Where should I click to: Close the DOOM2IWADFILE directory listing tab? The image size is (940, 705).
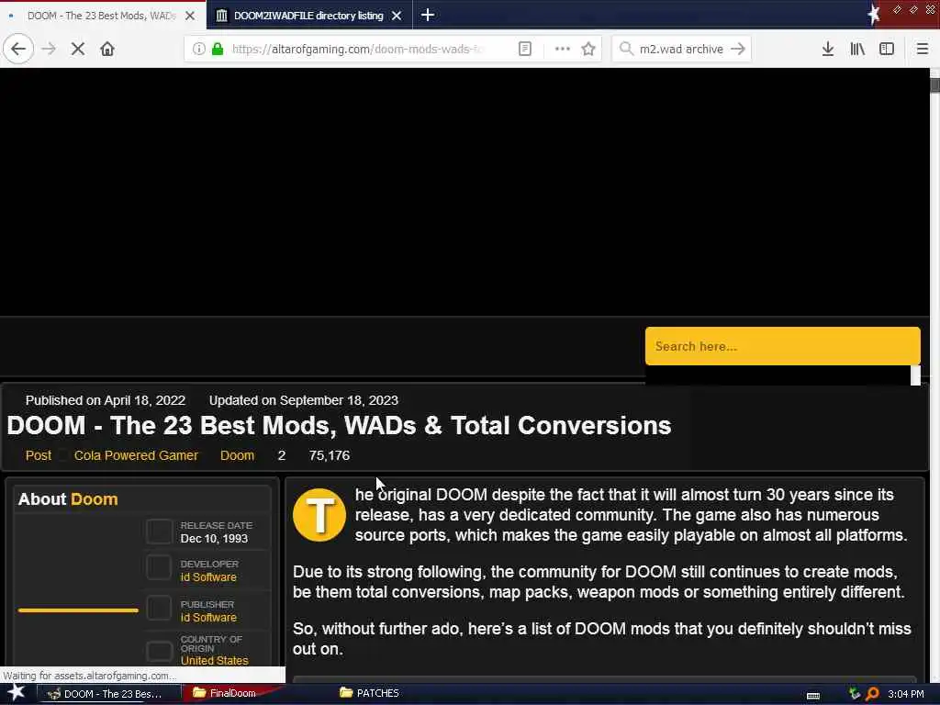coord(397,16)
